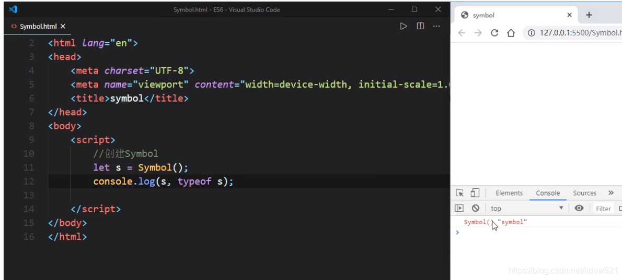Image resolution: width=622 pixels, height=280 pixels.
Task: Maximize the VS Code window
Action: (x=414, y=9)
